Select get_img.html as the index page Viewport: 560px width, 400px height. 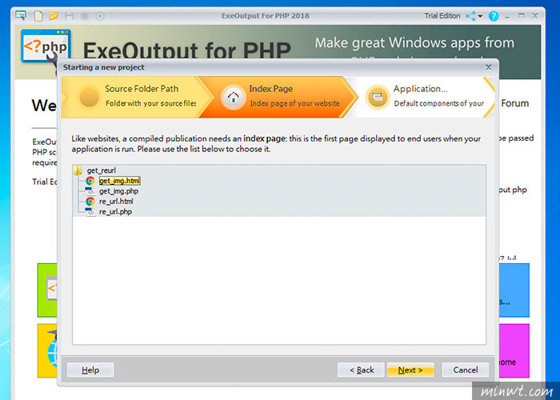[x=120, y=181]
